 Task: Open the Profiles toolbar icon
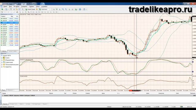(x=6, y=9)
